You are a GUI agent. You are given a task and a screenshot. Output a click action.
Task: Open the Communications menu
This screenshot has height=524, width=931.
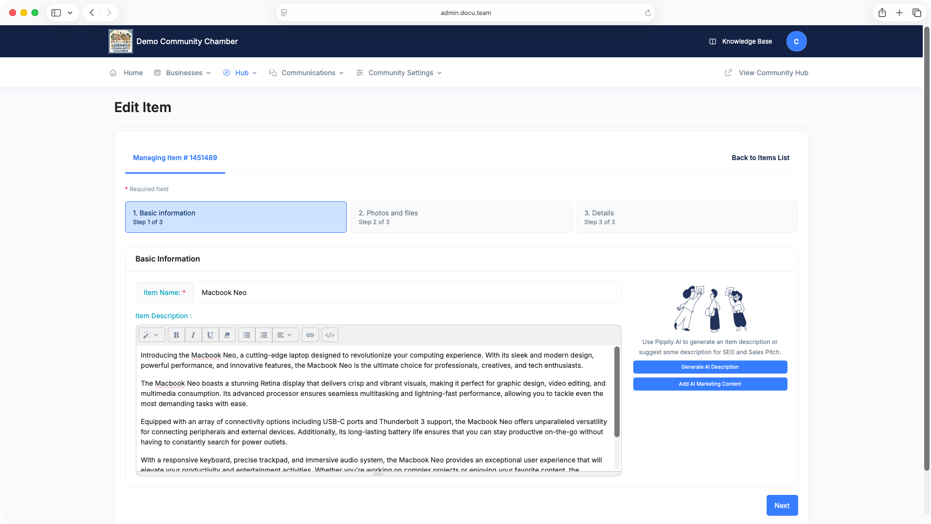pos(307,73)
